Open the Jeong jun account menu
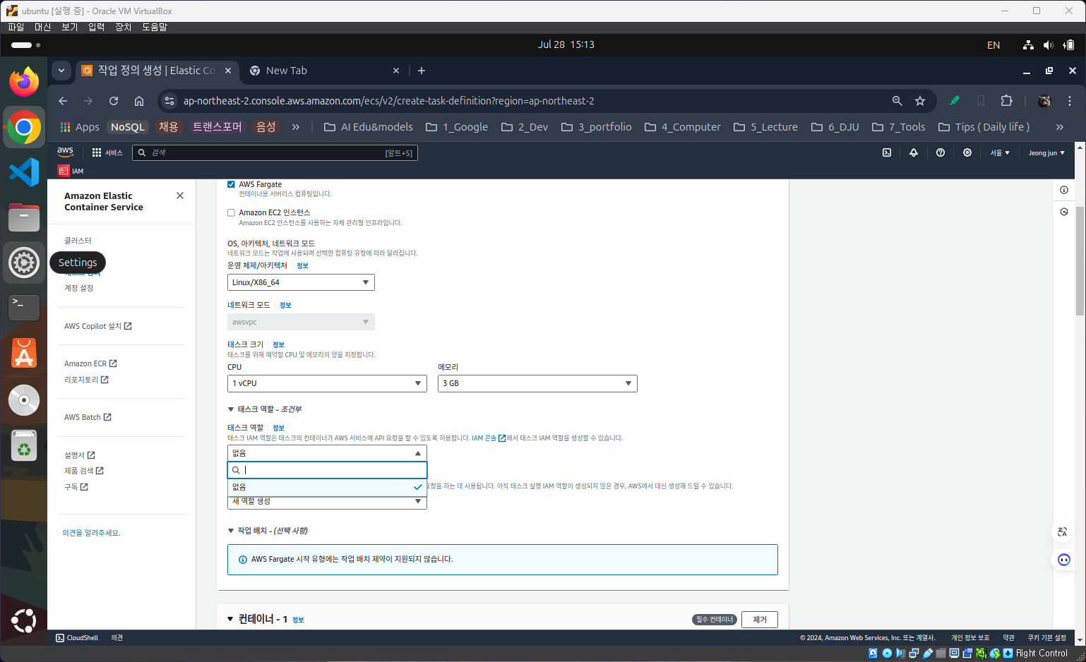 pyautogui.click(x=1046, y=152)
